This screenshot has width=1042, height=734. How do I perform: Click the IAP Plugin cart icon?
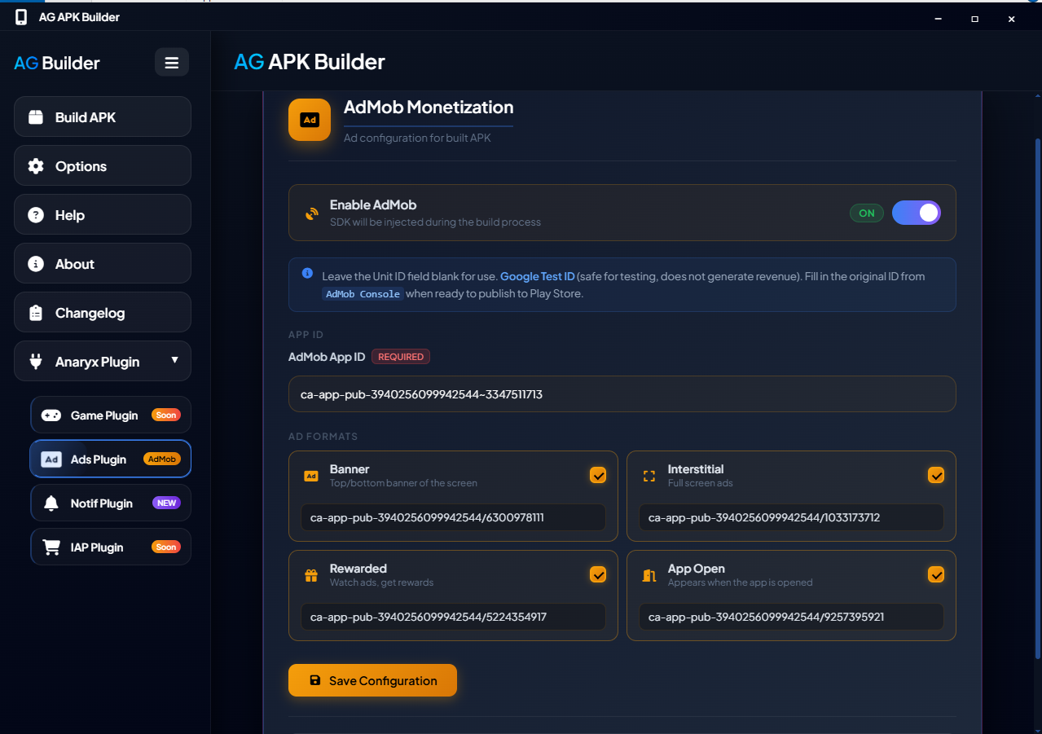coord(51,547)
